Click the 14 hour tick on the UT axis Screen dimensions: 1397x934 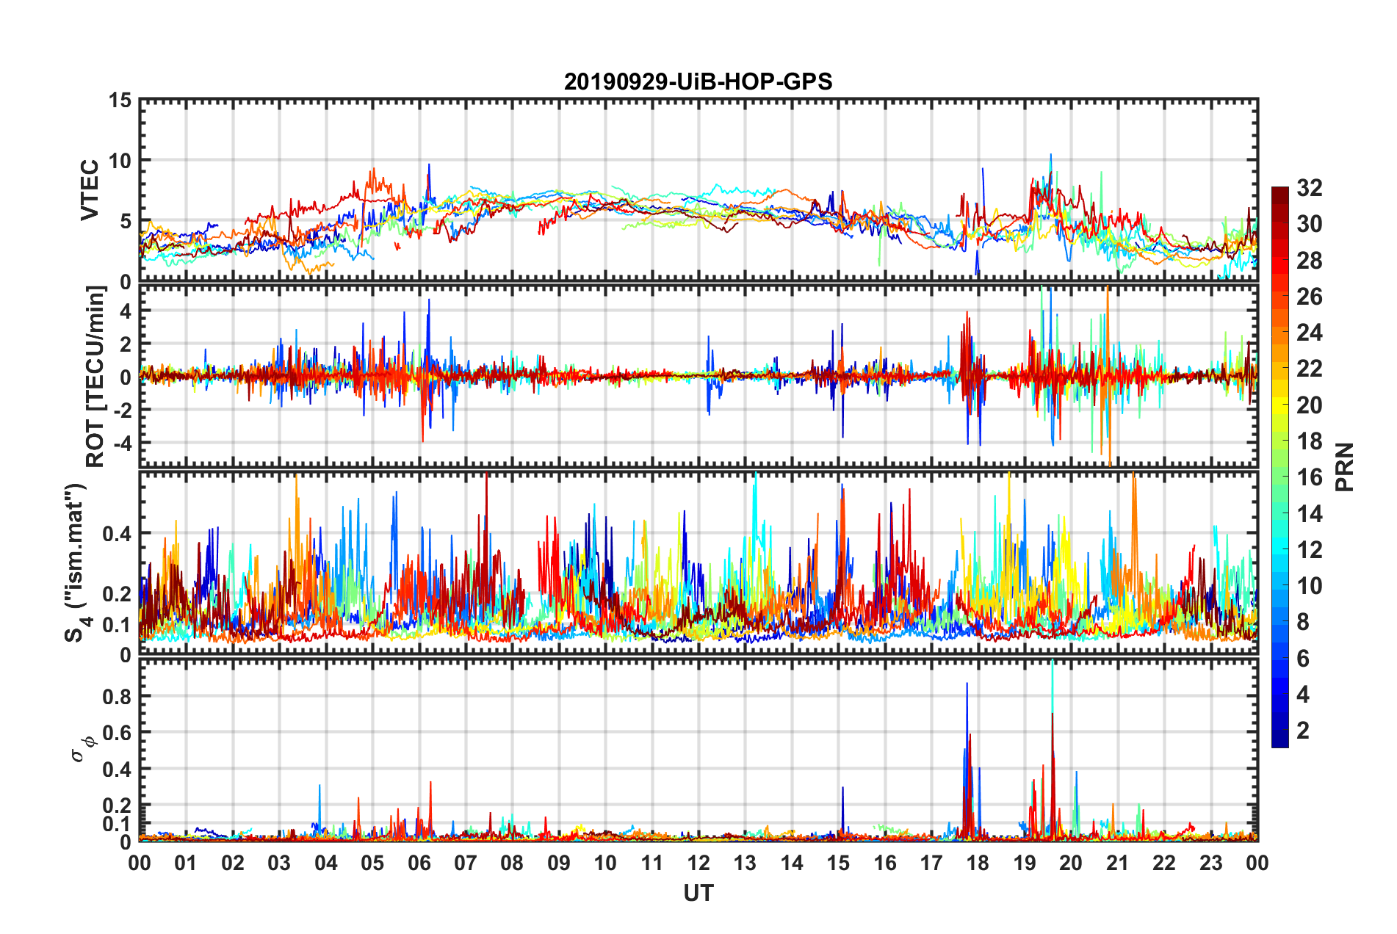coord(792,863)
